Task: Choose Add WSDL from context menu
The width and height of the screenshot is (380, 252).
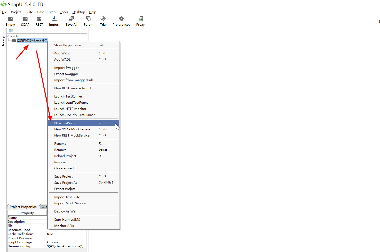Action: pyautogui.click(x=84, y=53)
